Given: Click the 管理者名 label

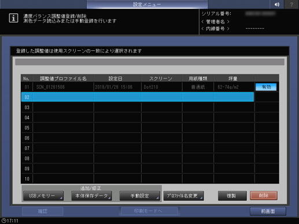Looking at the screenshot, I should [215, 21].
